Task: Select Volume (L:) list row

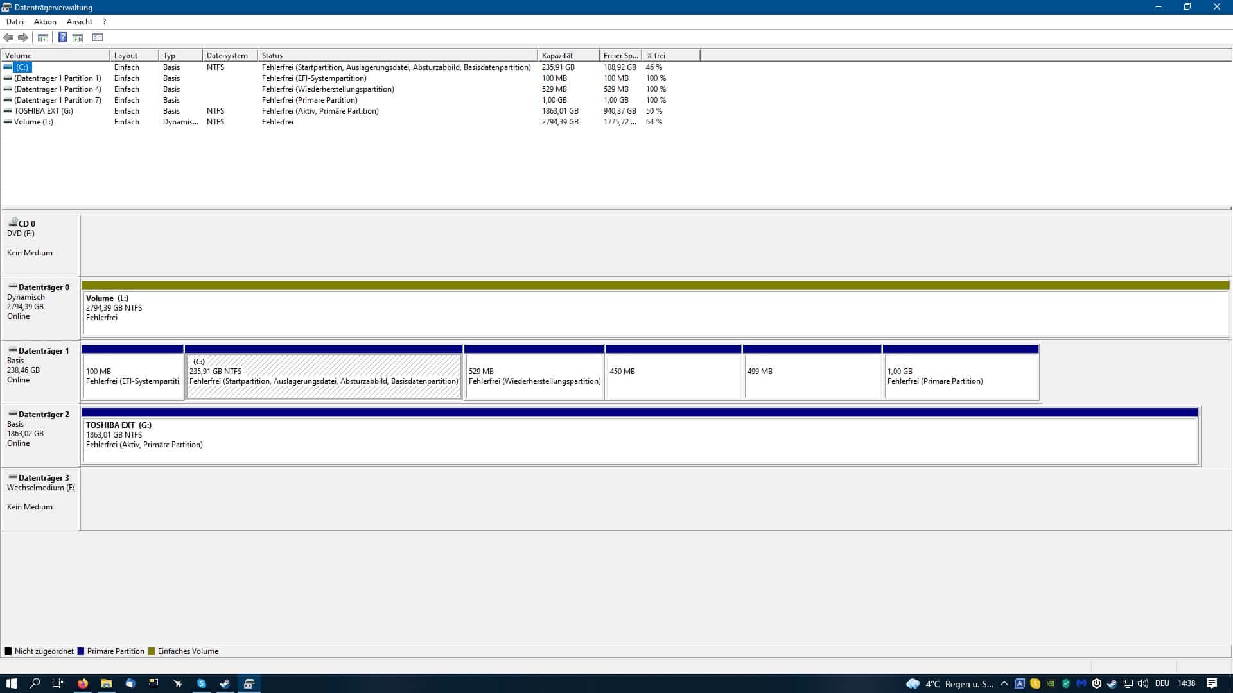Action: point(350,122)
